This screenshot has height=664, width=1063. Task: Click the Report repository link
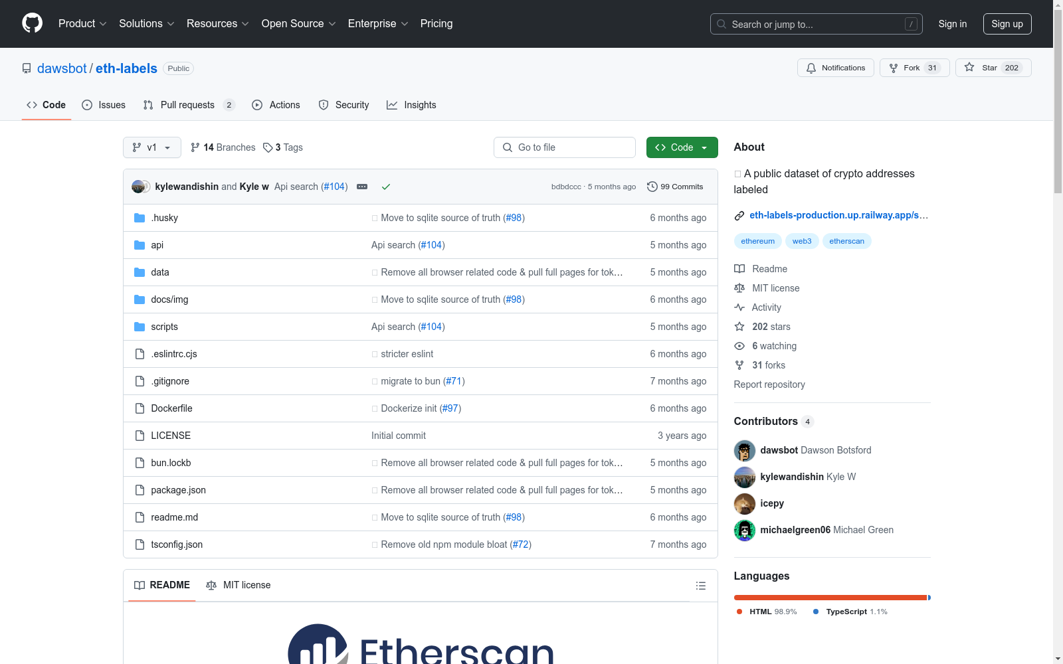pyautogui.click(x=769, y=384)
